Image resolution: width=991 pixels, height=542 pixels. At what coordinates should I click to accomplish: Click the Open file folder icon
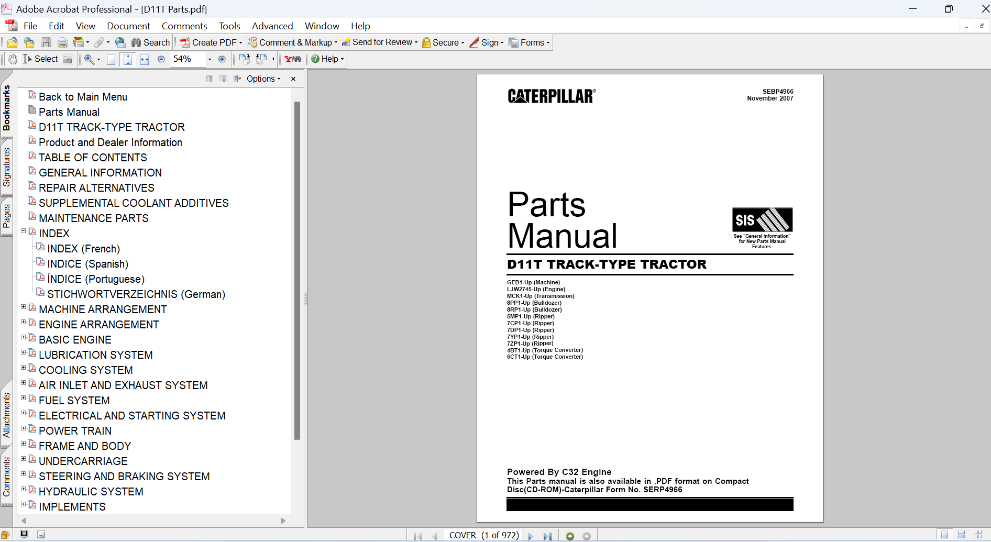[x=13, y=42]
